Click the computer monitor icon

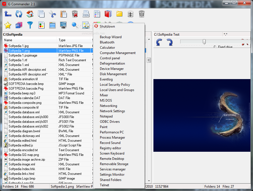click(63, 25)
